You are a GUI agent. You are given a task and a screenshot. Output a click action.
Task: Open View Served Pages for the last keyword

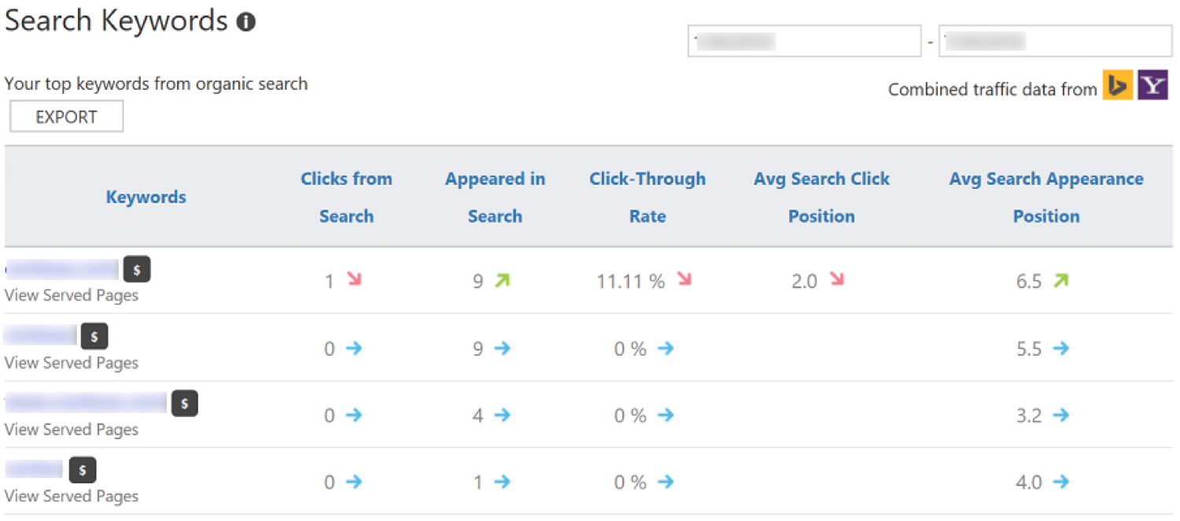click(x=72, y=496)
